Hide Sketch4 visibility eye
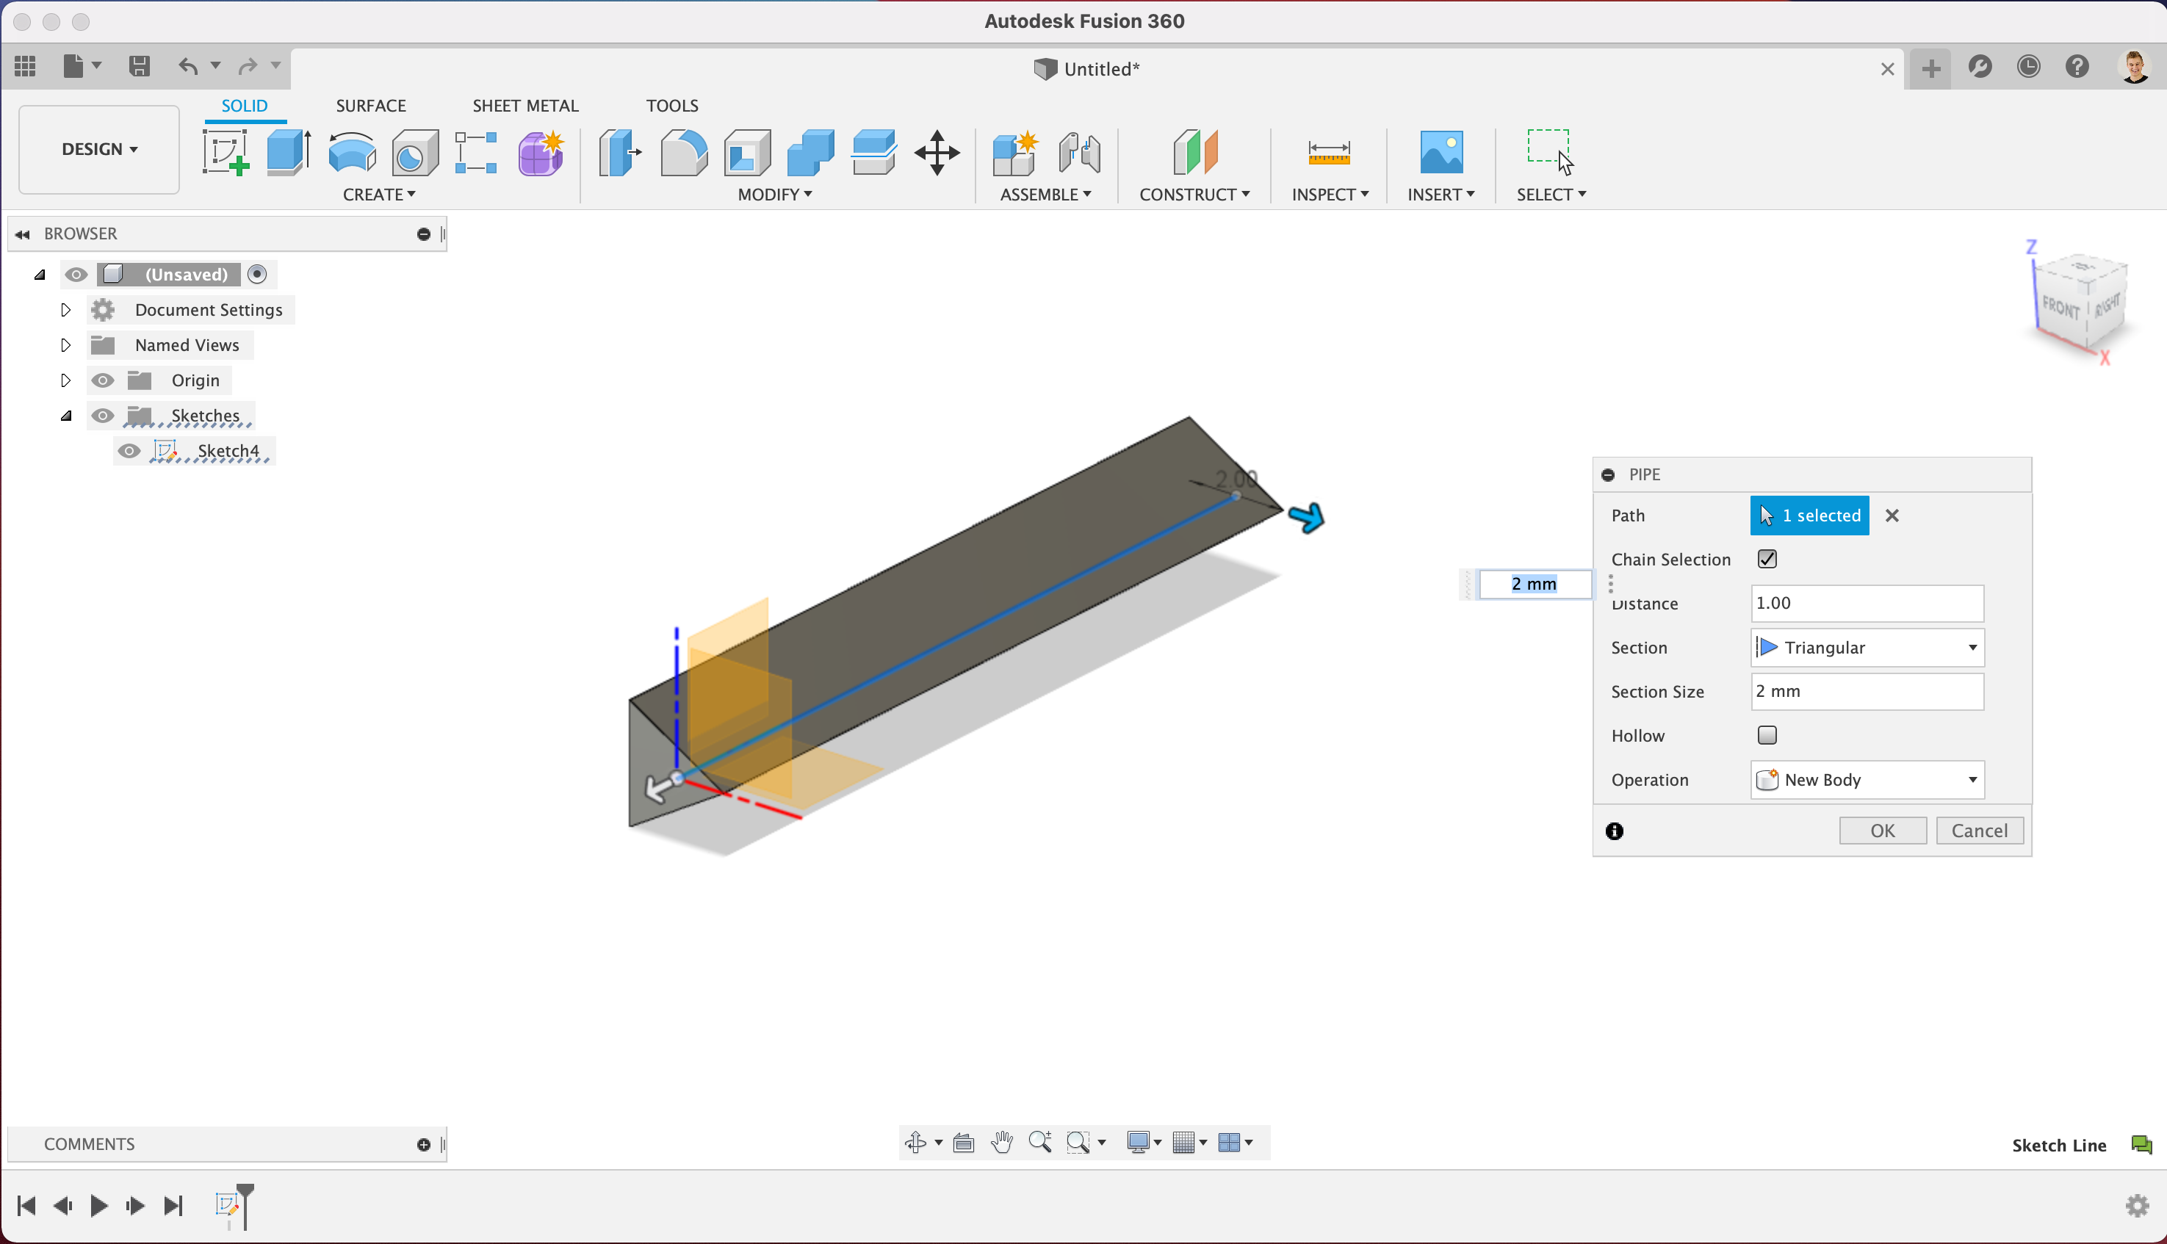 [x=129, y=451]
